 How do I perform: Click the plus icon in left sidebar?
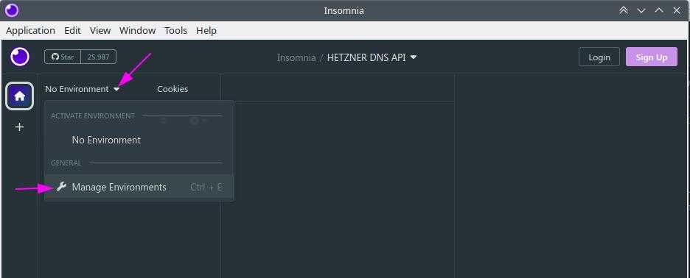[x=19, y=127]
